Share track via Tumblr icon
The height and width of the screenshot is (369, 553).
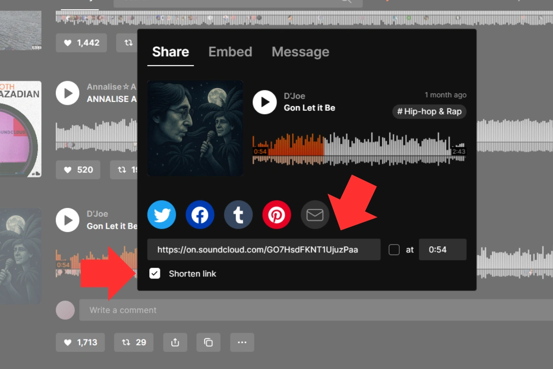[238, 215]
